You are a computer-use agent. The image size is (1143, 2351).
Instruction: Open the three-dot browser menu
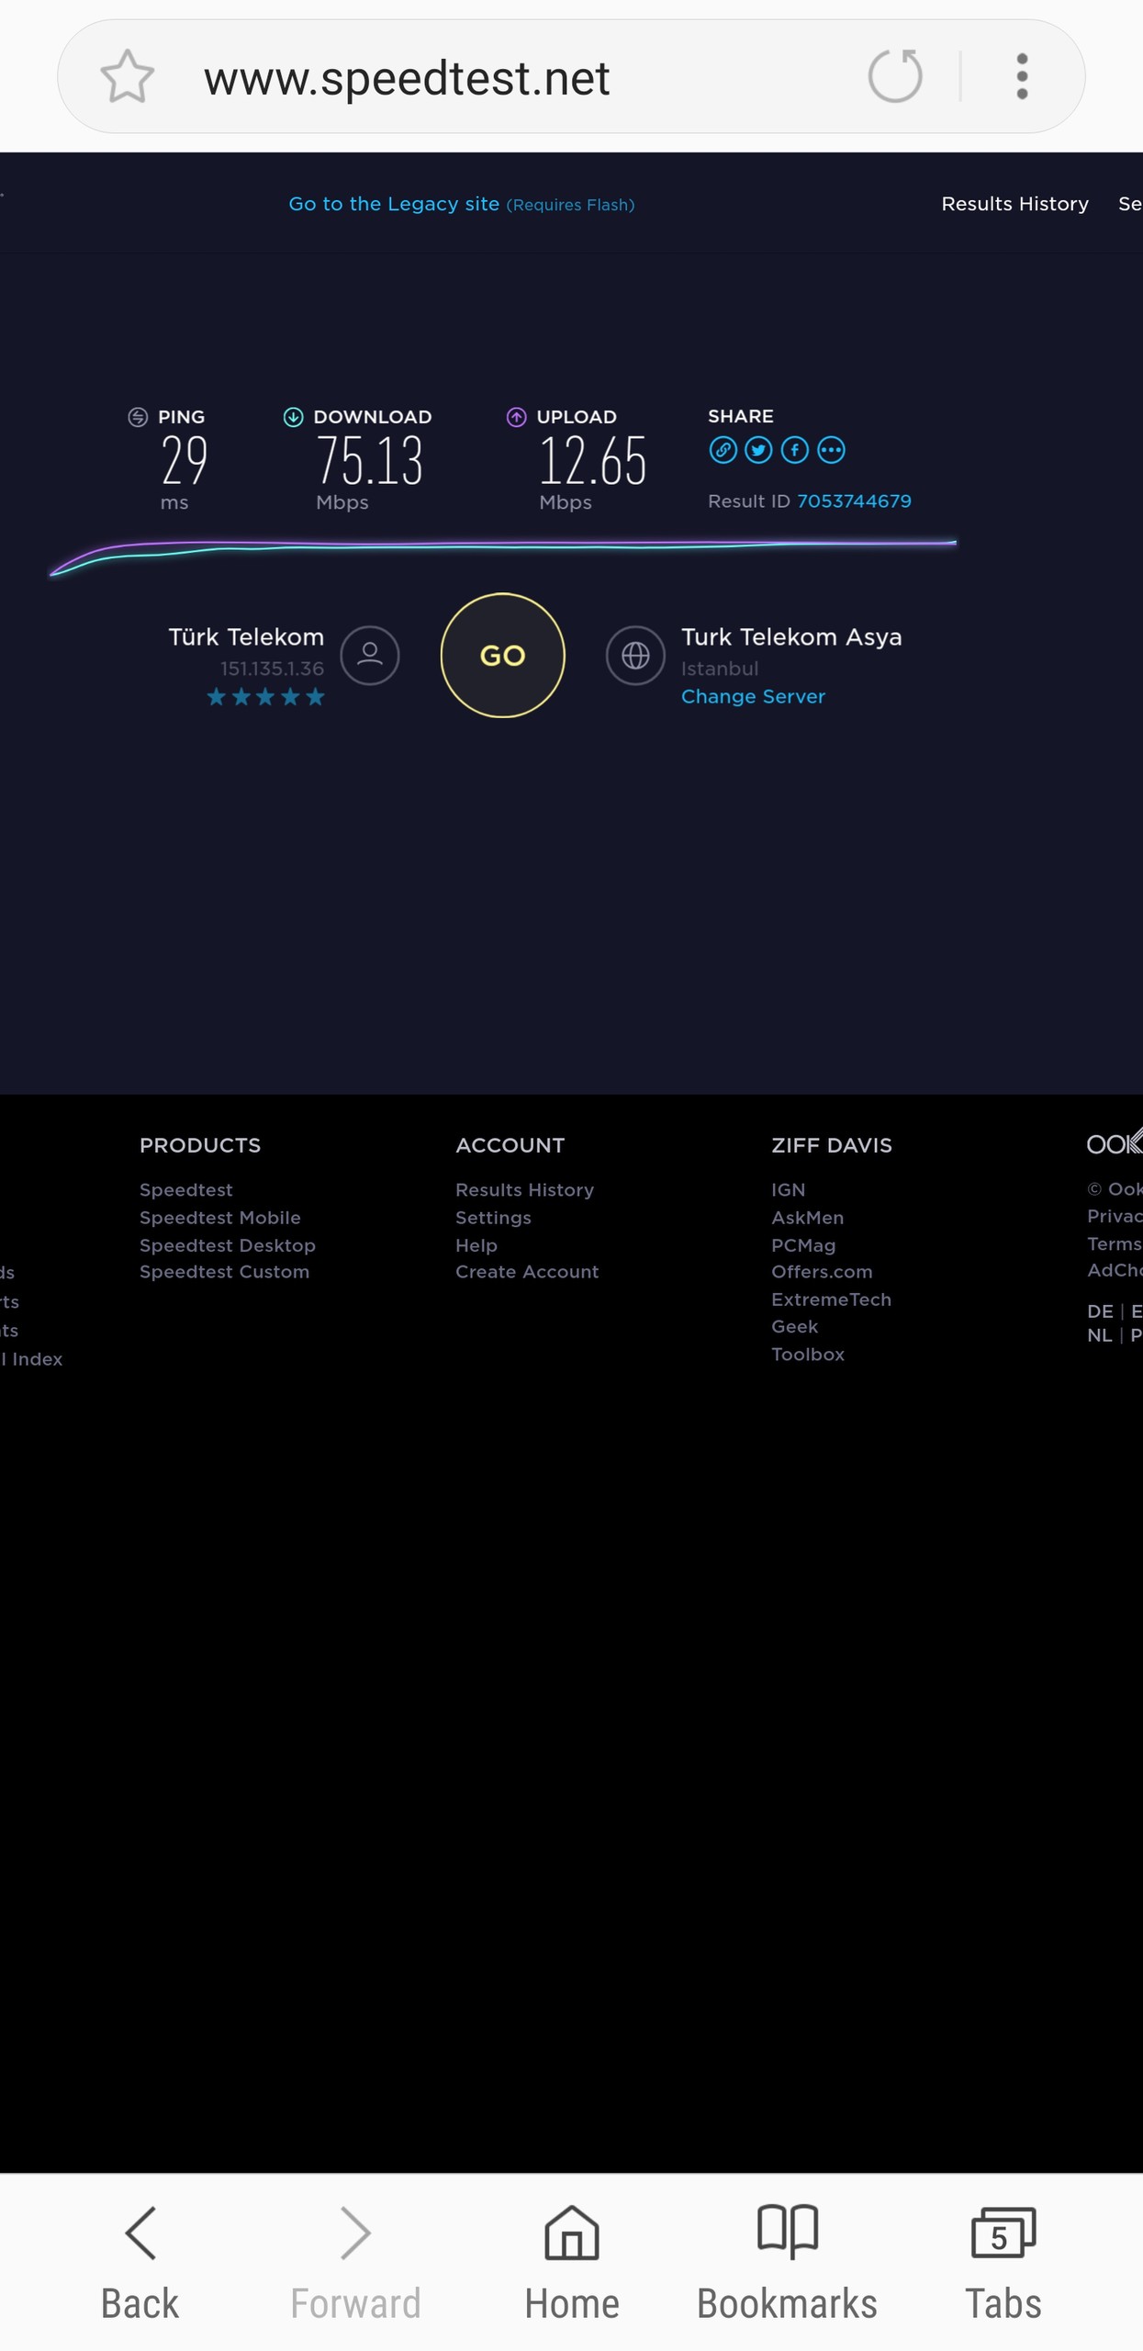click(1022, 76)
